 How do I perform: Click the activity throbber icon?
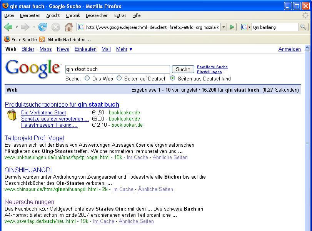[x=305, y=15]
